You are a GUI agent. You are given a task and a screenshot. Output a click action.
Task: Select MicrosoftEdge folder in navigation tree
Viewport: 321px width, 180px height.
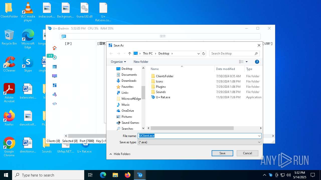(x=131, y=99)
